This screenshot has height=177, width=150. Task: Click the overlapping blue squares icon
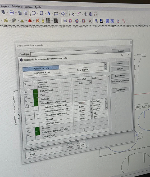20,13
